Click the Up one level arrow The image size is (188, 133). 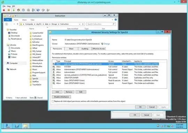point(17,24)
